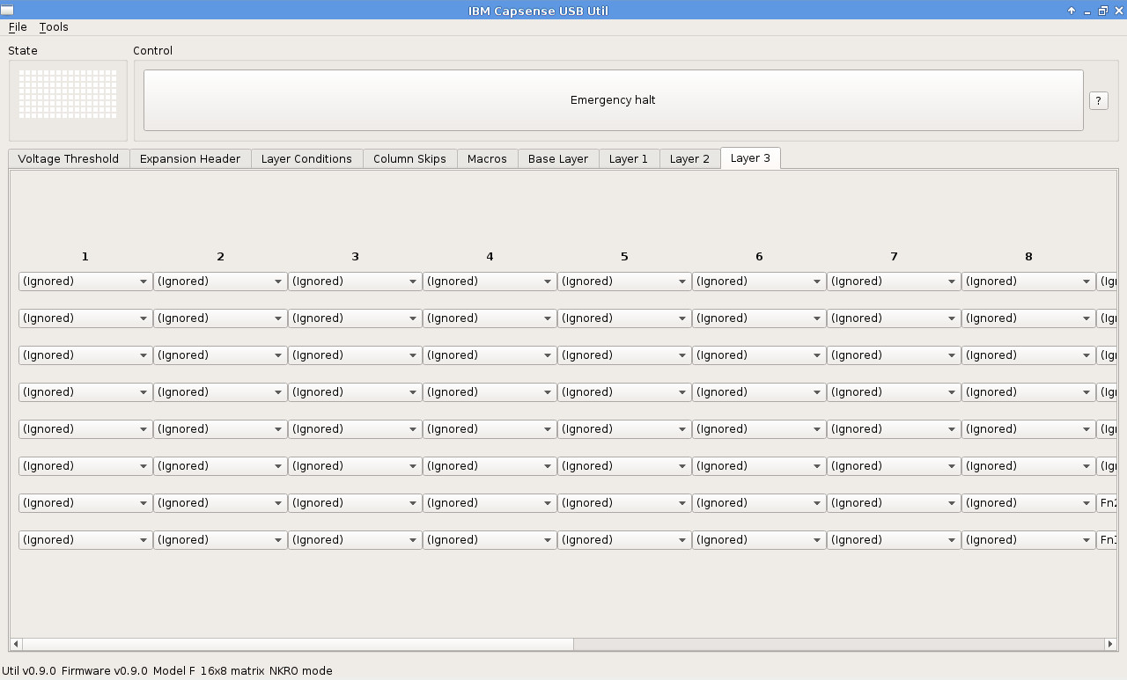Go to the Column Skips tab
Screen dimensions: 1127x680
(409, 159)
